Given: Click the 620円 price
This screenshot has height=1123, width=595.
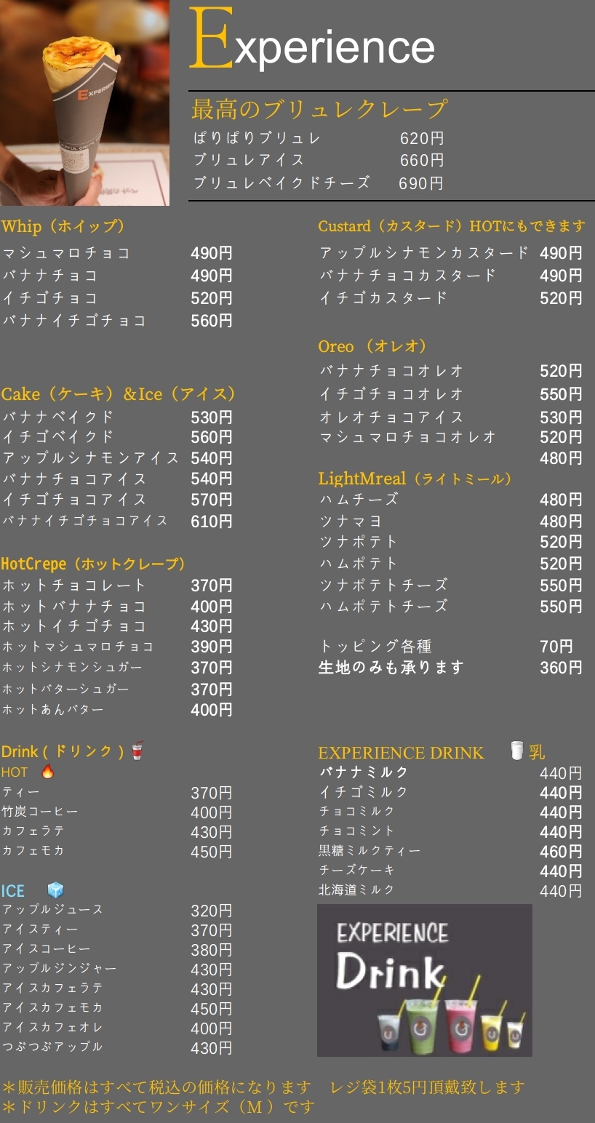Looking at the screenshot, I should pyautogui.click(x=422, y=138).
